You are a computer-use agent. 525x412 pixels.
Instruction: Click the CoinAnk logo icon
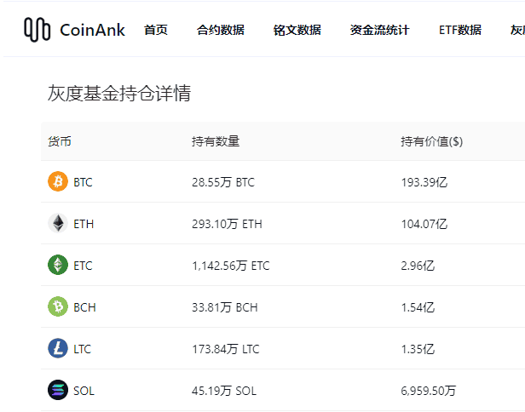tap(37, 30)
